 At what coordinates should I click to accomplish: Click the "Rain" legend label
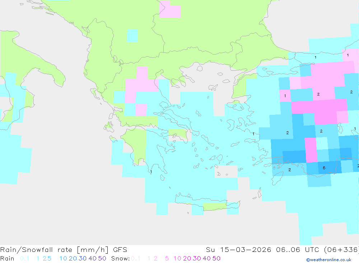[x=7, y=258]
